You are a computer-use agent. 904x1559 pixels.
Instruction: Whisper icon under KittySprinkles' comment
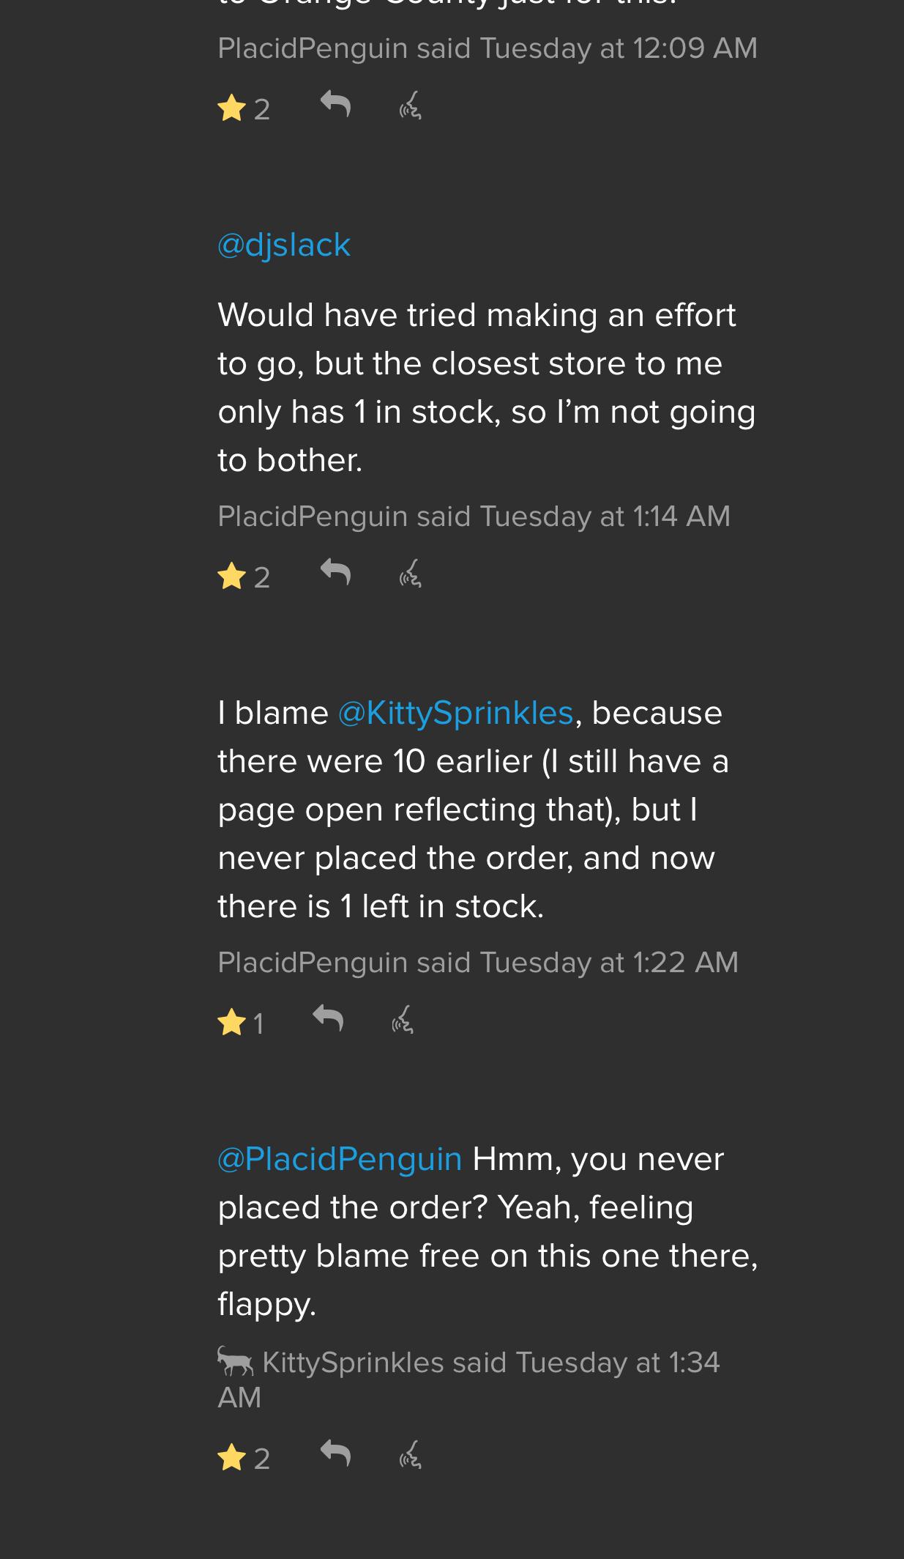tap(411, 1455)
